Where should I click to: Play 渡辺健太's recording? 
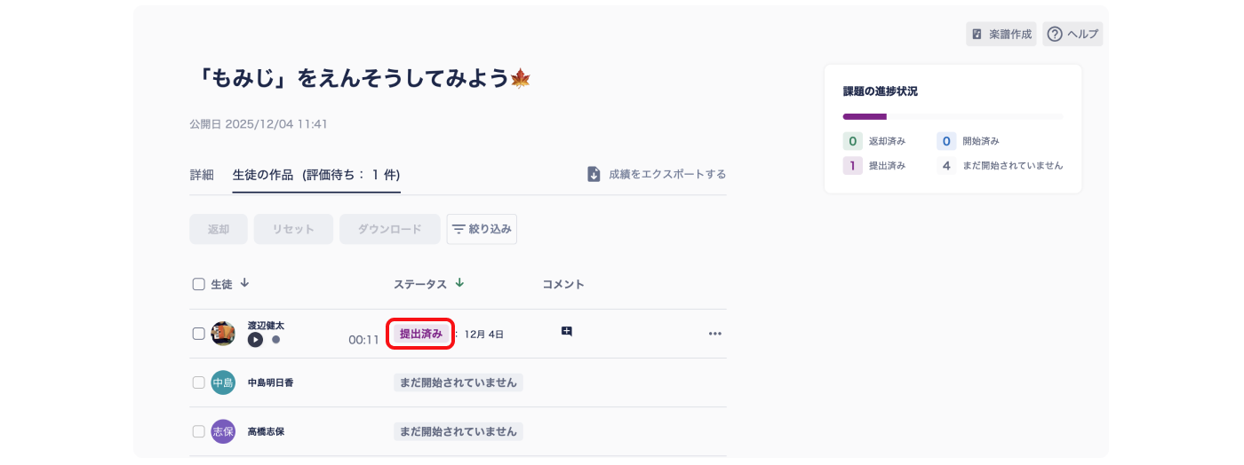[255, 339]
